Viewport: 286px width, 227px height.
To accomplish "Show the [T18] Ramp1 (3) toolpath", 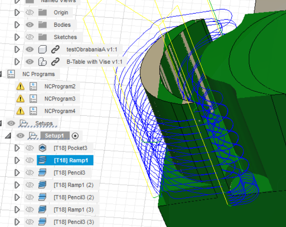I will (30, 209).
